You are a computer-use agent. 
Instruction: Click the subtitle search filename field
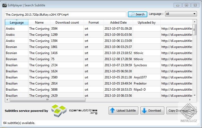pos(66,14)
